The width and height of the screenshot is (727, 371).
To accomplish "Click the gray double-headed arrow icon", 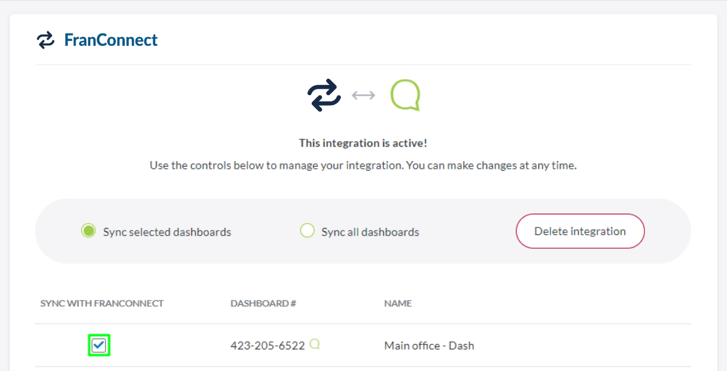I will [x=363, y=96].
